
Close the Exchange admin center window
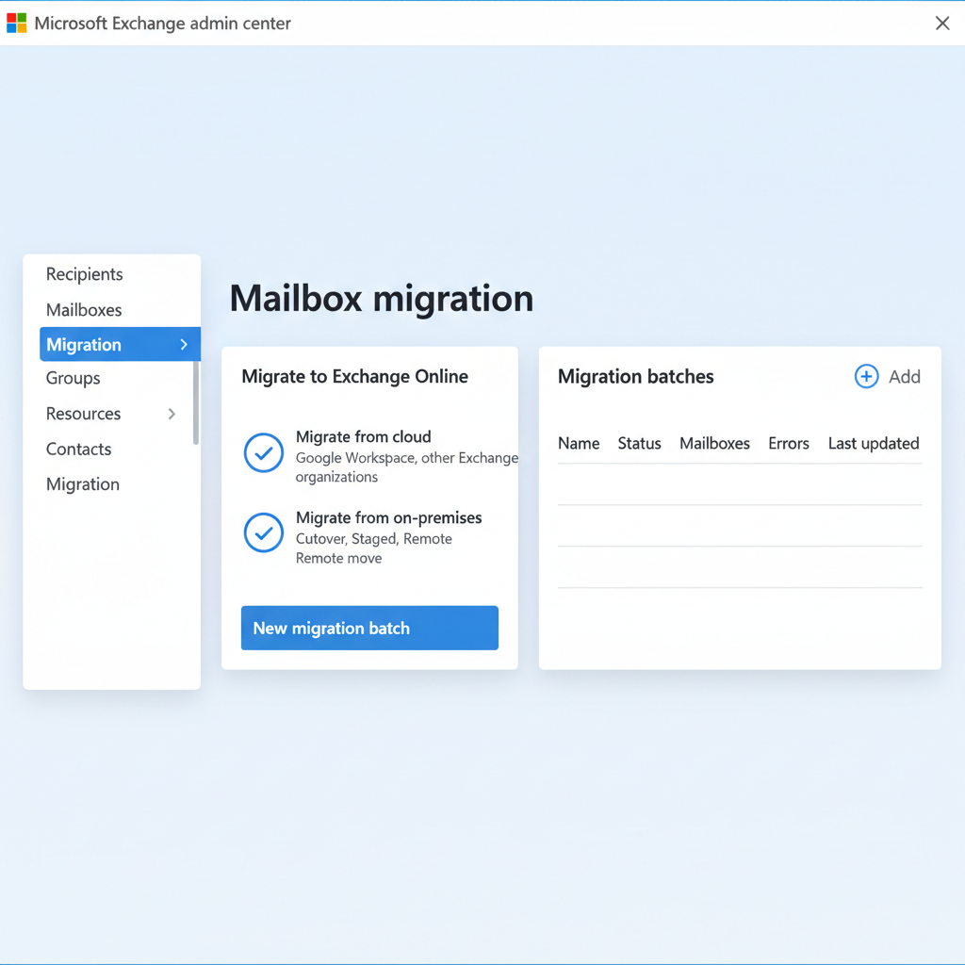942,24
